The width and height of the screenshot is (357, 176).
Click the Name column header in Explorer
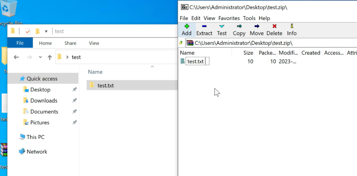click(x=95, y=72)
